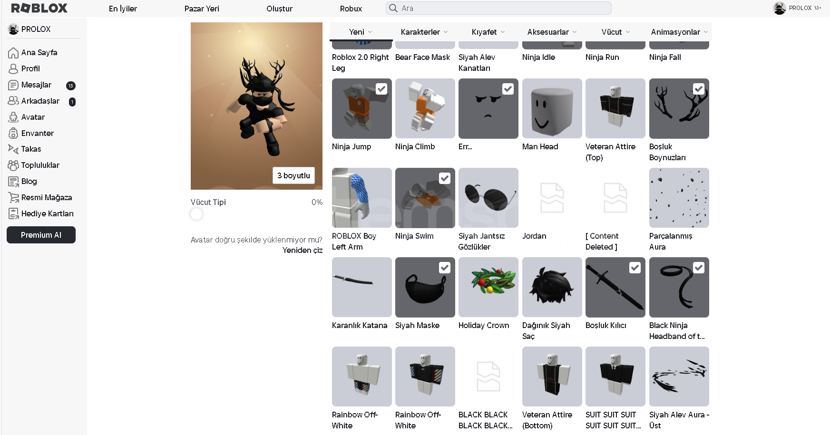Expand the Kıyafet dropdown
Image resolution: width=830 pixels, height=435 pixels.
[x=488, y=32]
